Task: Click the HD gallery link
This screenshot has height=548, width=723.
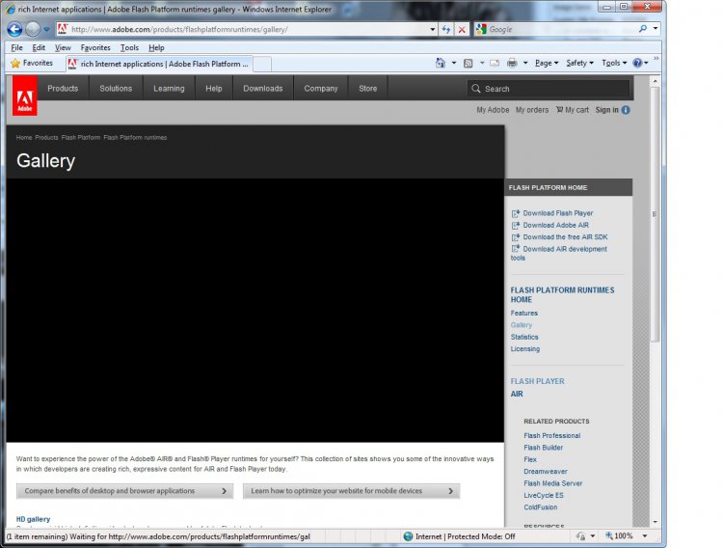Action: (33, 519)
